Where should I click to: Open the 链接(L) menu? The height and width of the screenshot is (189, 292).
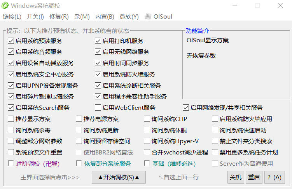pyautogui.click(x=12, y=17)
